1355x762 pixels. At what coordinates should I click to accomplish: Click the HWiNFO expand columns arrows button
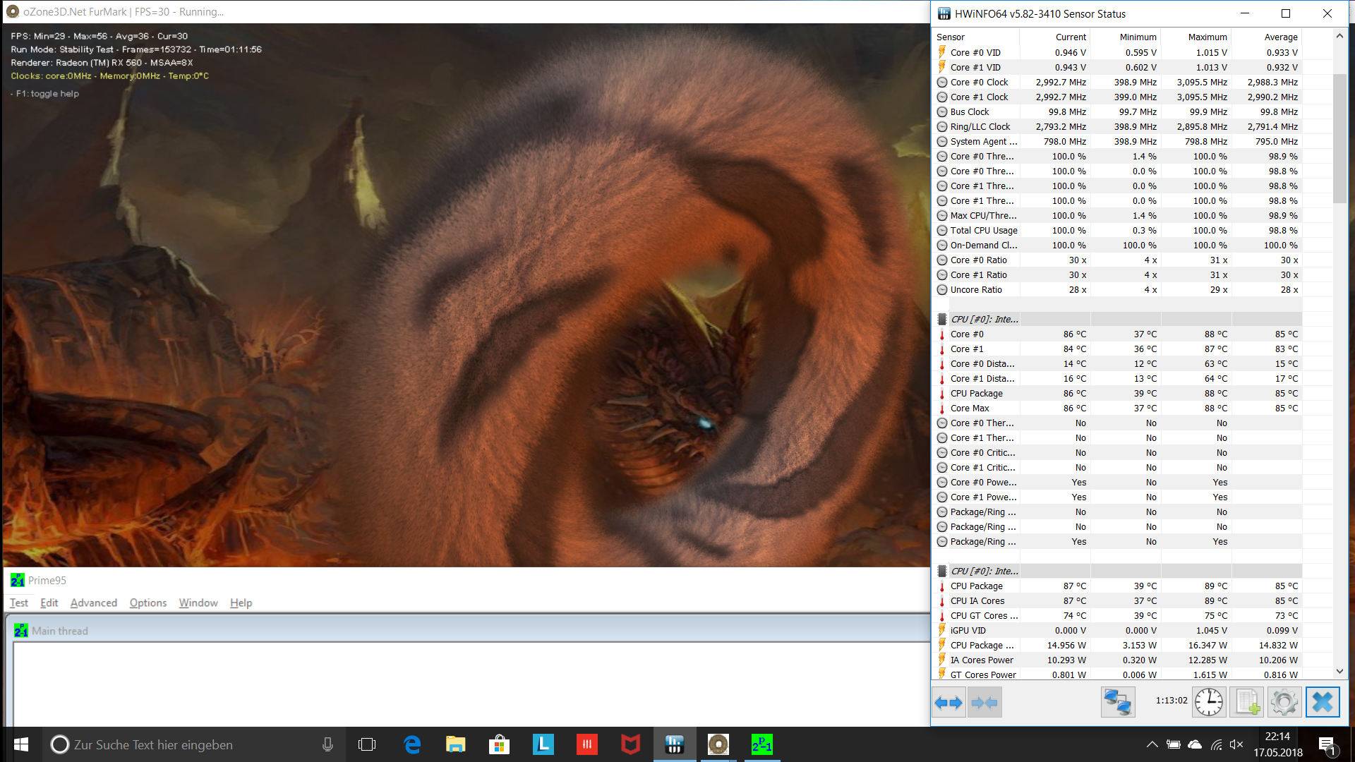click(x=948, y=702)
